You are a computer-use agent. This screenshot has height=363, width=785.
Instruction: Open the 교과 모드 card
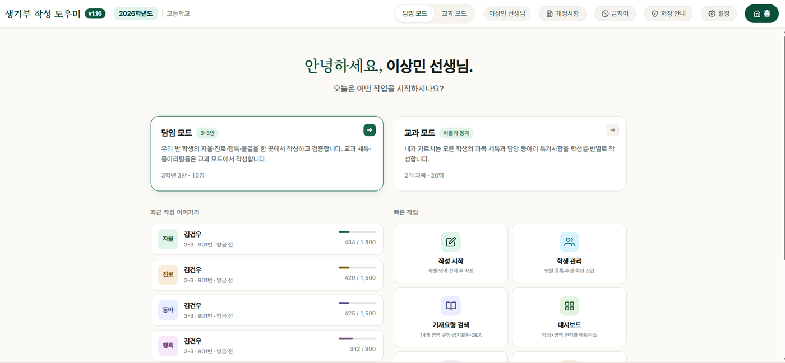coord(510,153)
